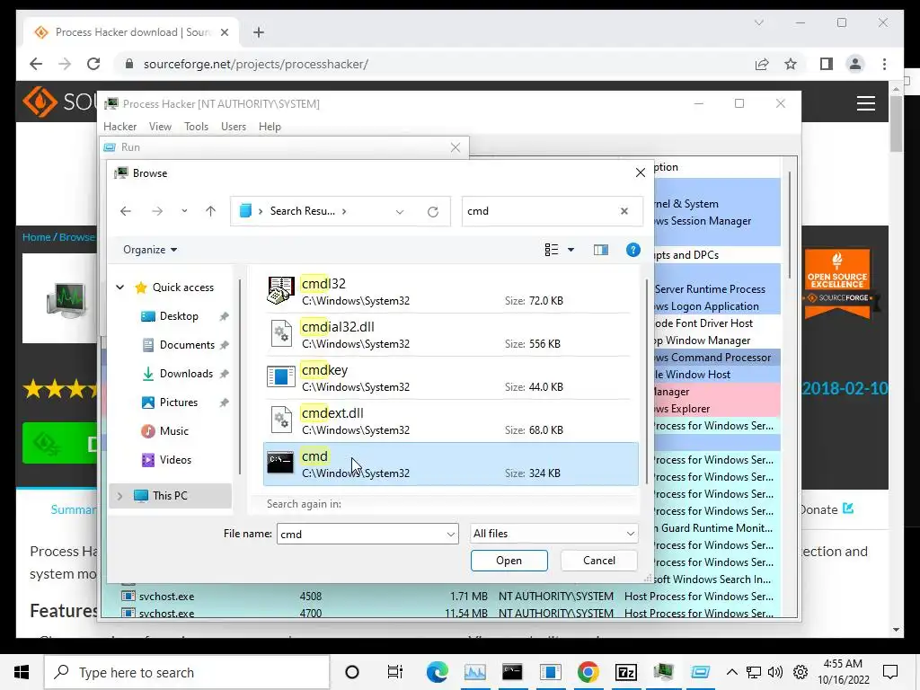
Task: Open the Browse dialog help icon
Action: click(x=633, y=250)
